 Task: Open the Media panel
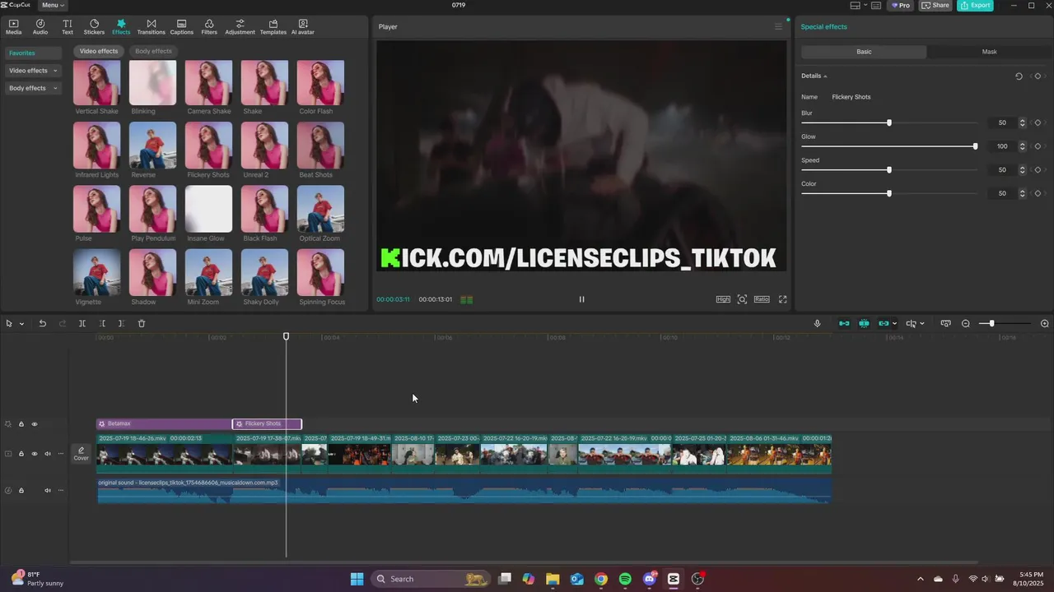click(13, 27)
